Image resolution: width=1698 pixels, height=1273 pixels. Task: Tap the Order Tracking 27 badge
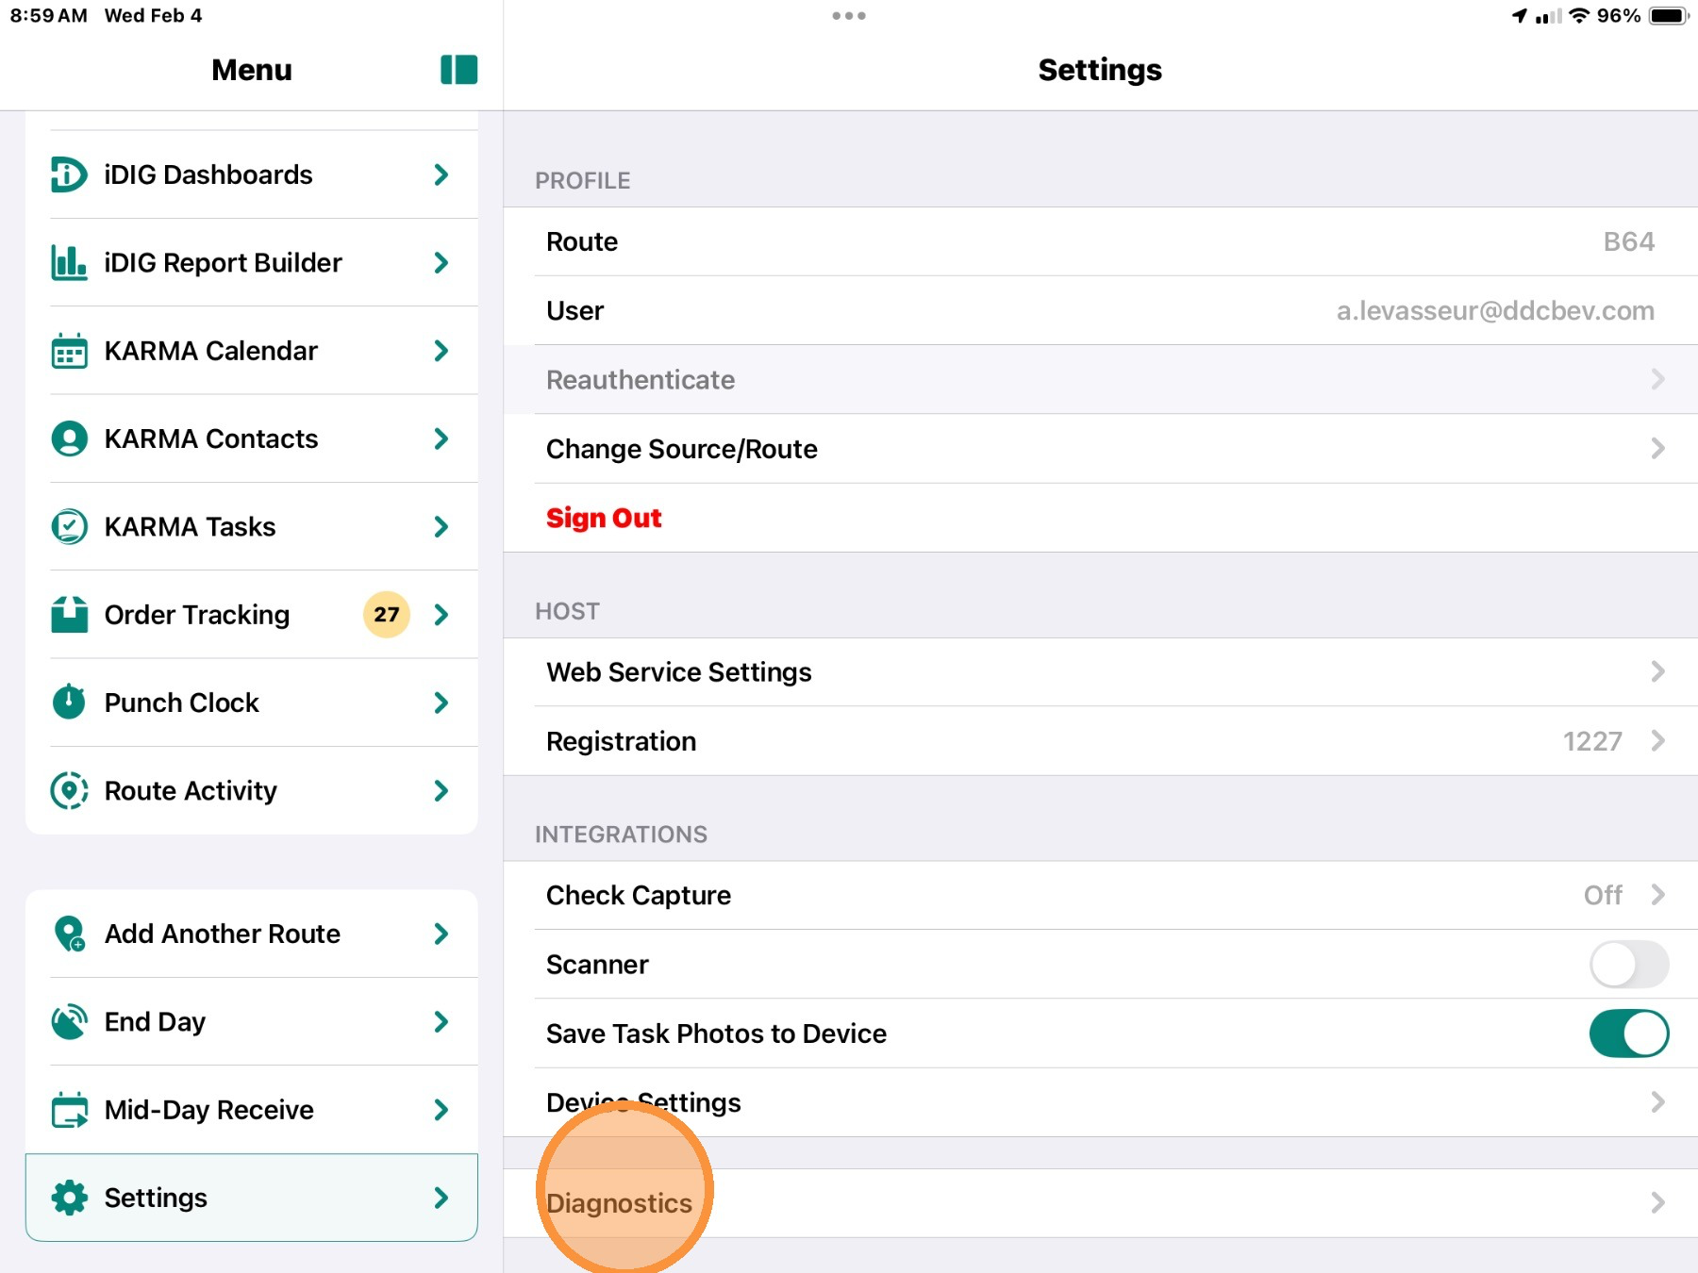(x=387, y=615)
